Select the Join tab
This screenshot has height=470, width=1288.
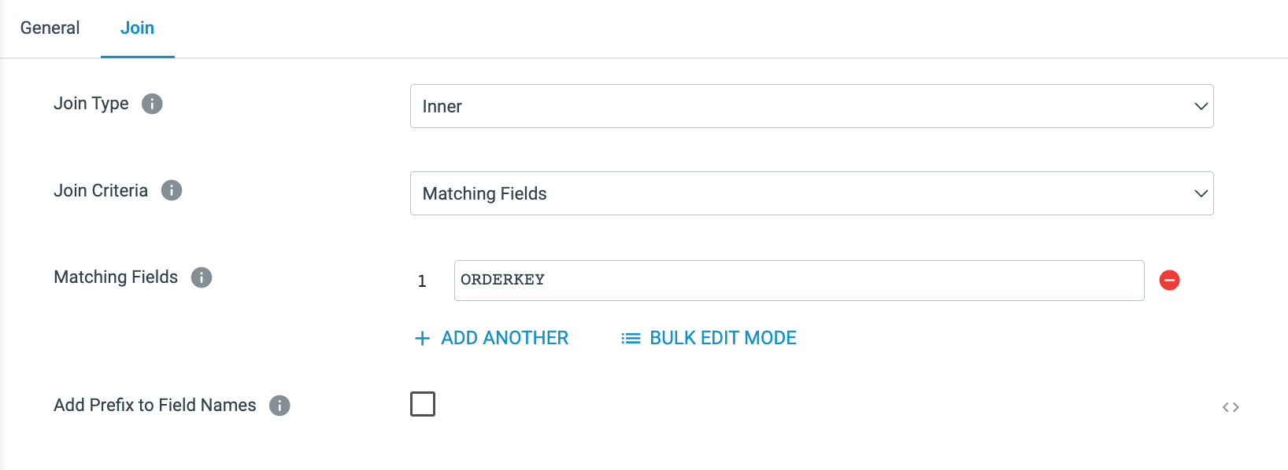(137, 28)
